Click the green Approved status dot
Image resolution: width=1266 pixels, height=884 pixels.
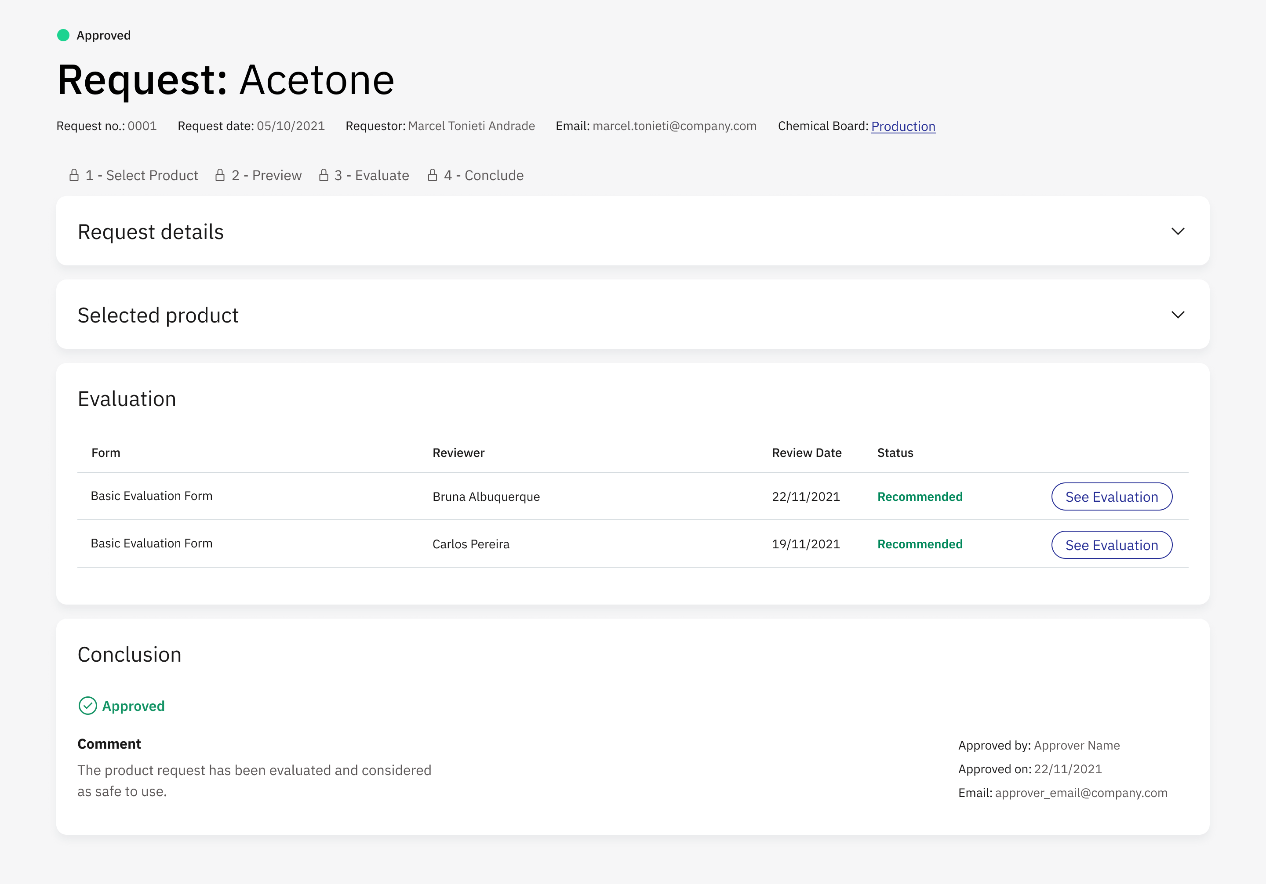[x=63, y=35]
